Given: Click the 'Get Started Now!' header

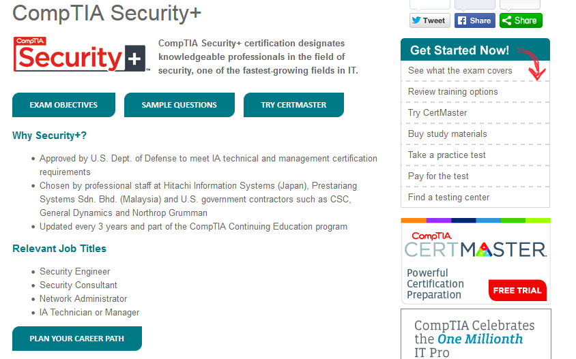Looking at the screenshot, I should pos(459,50).
